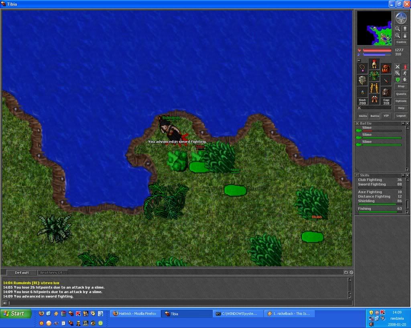Minimize the Skills panel
This screenshot has height=328, width=411.
click(403, 175)
